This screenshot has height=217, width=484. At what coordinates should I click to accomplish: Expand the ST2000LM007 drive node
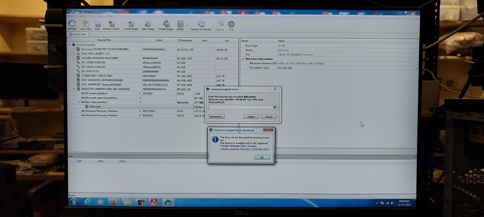coord(74,75)
